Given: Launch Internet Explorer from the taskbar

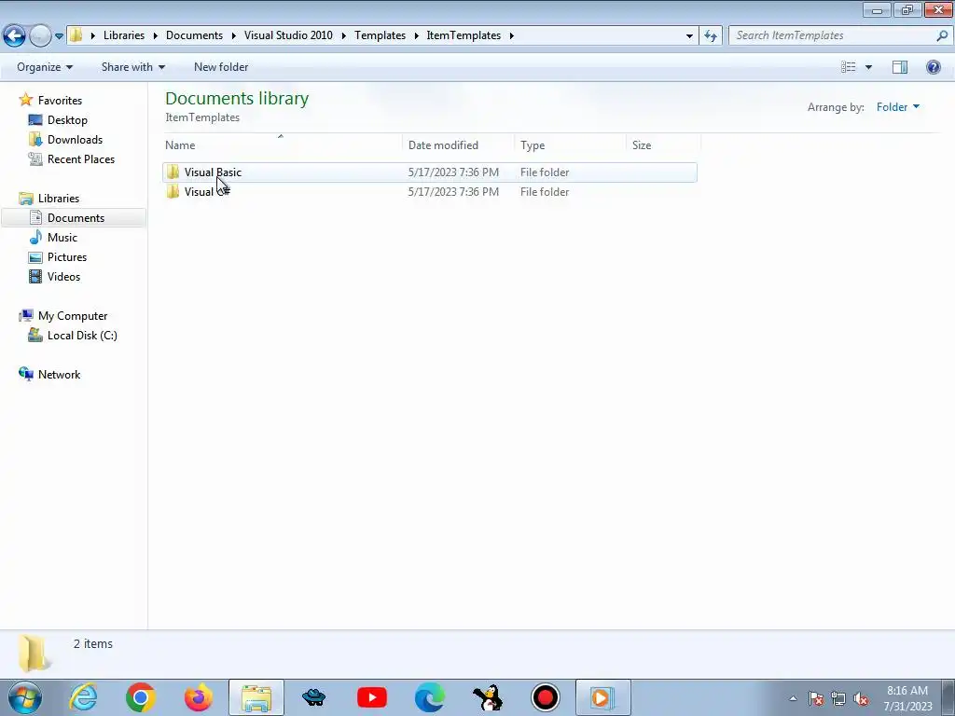Looking at the screenshot, I should pos(83,697).
